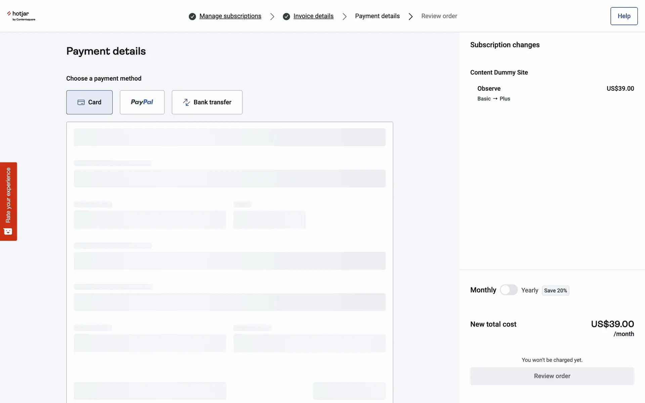
Task: Click the Save 20% yearly badge
Action: coord(555,290)
